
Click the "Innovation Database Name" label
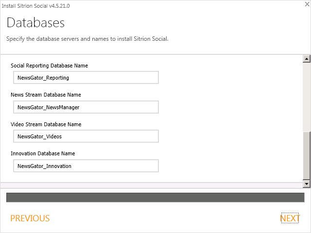(43, 153)
